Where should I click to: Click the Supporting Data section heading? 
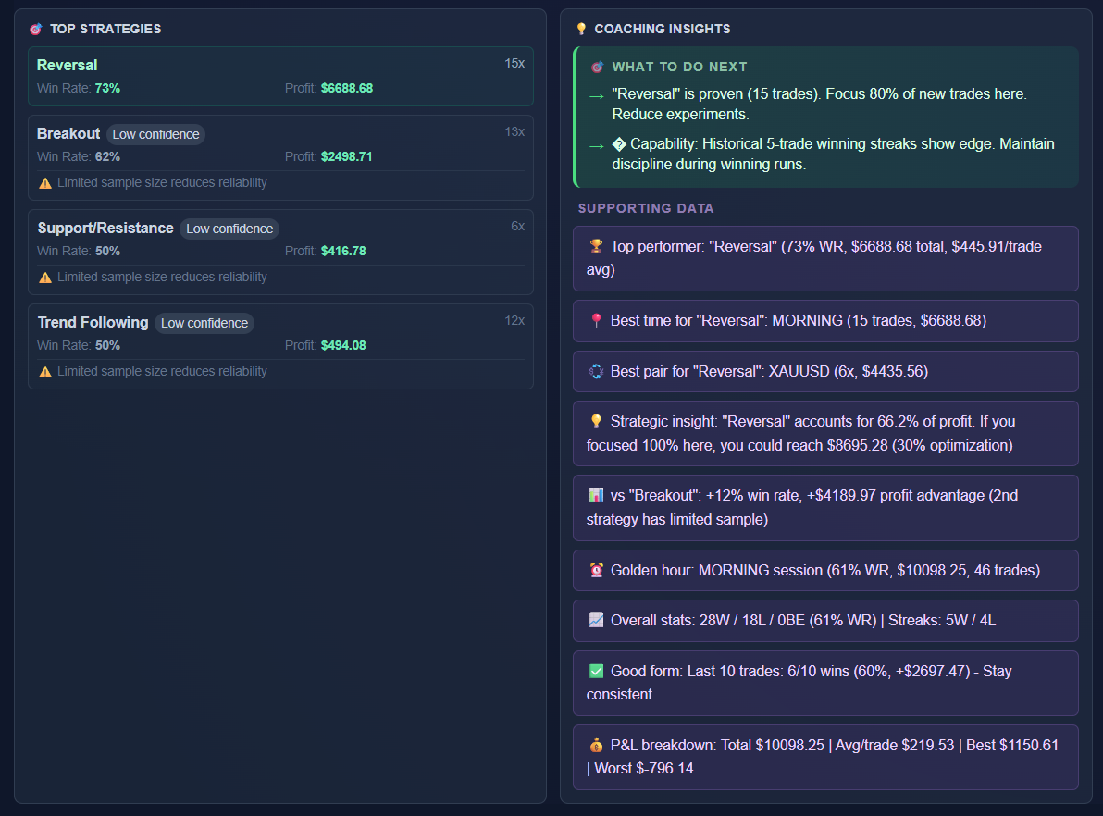pos(646,208)
